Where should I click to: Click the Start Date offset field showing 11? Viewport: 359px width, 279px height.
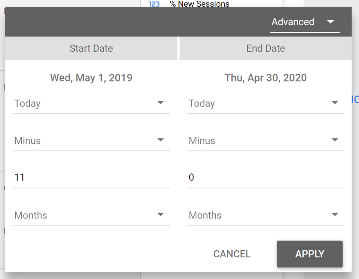pos(91,178)
